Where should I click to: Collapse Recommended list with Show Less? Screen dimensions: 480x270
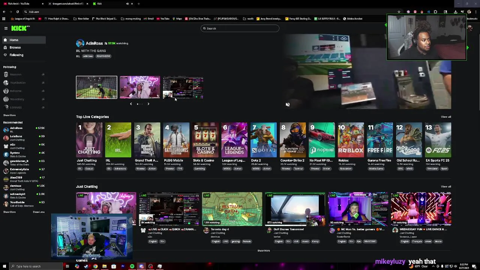pyautogui.click(x=39, y=212)
